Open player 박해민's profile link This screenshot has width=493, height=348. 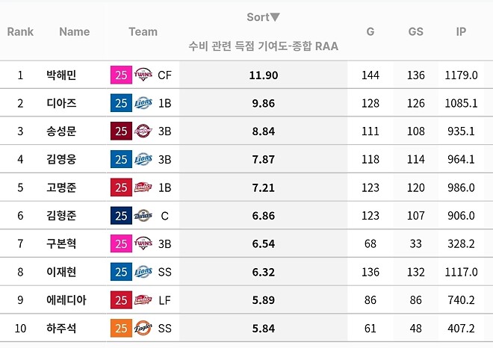[61, 75]
